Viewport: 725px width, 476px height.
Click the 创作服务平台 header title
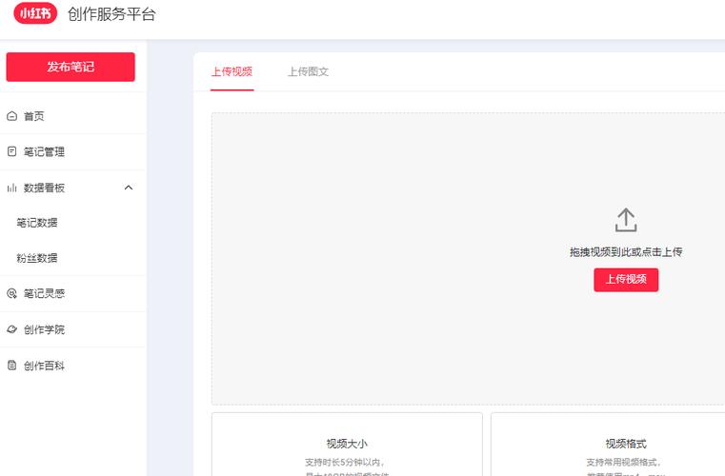click(x=111, y=14)
